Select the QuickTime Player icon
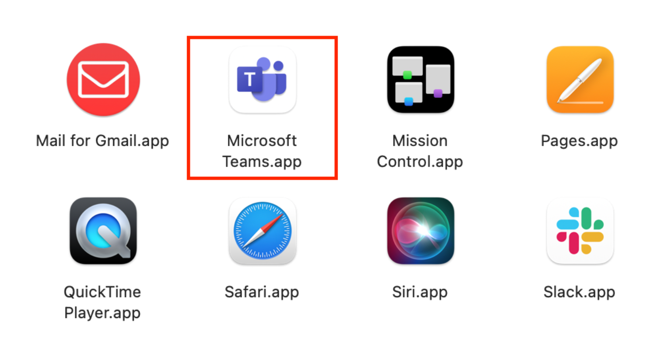The image size is (656, 339). 103,231
